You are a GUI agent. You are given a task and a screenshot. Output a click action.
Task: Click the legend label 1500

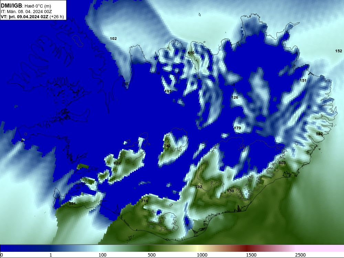pyautogui.click(x=251, y=255)
